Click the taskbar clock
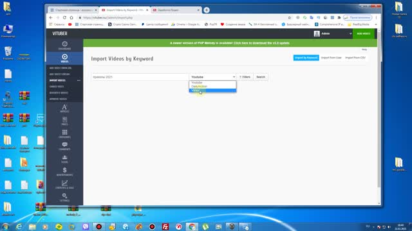This screenshot has width=412, height=231. point(400,227)
